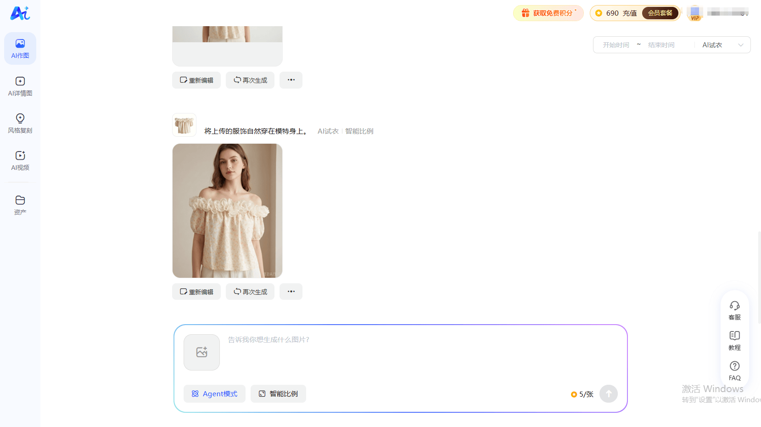Click the 智能比例 tag beside the prompt
761x427 pixels.
[x=359, y=131]
